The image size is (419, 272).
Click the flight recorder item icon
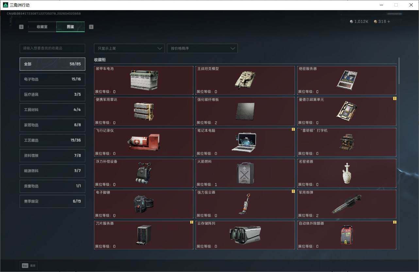[144, 142]
